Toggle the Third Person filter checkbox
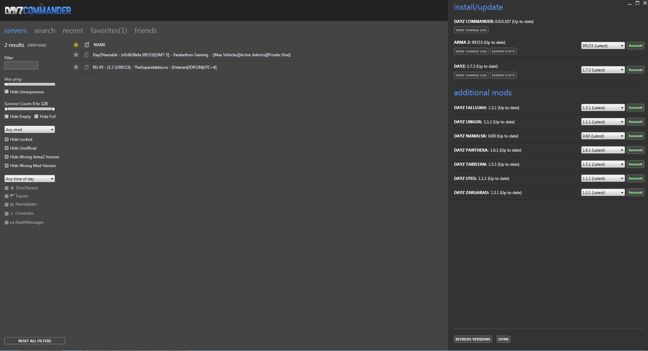 pyautogui.click(x=6, y=188)
